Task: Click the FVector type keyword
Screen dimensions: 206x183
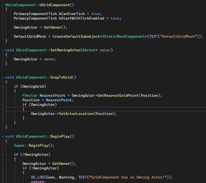Action: (30, 95)
